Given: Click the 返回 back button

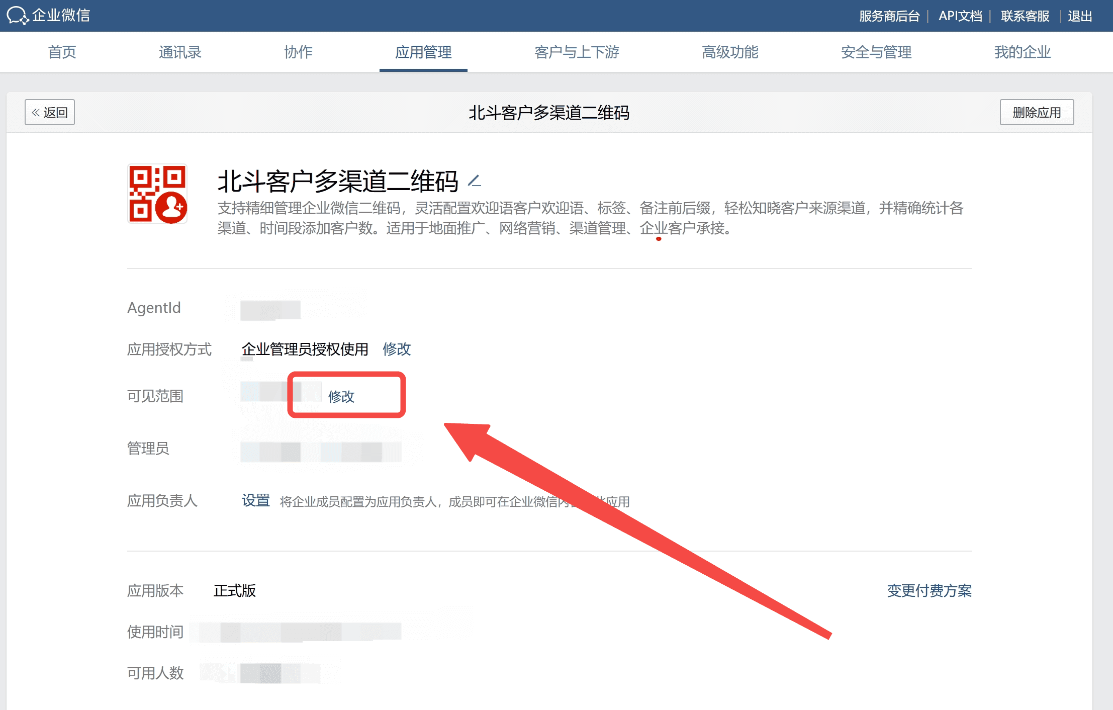Looking at the screenshot, I should (x=50, y=112).
